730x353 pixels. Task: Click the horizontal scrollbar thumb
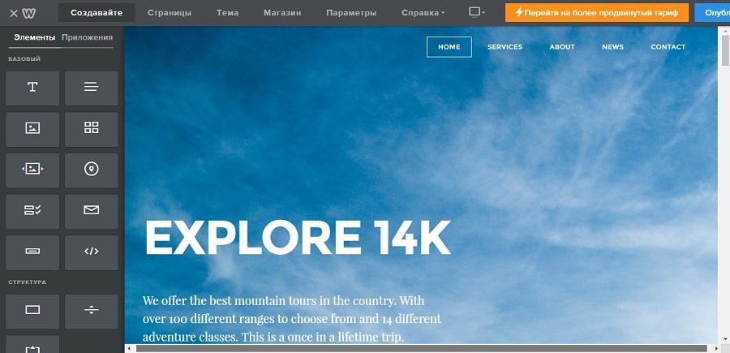pos(421,348)
